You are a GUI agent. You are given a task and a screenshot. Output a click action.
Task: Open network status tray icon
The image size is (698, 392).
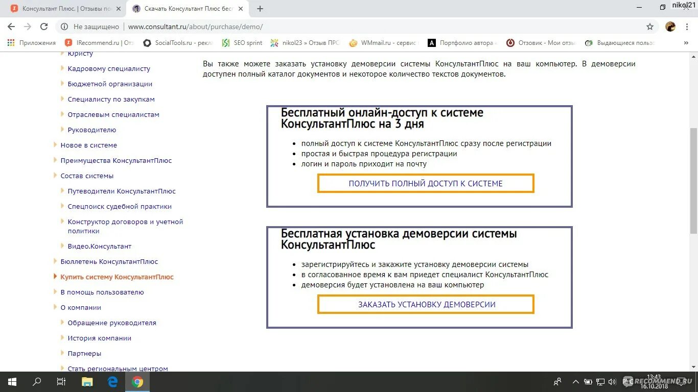click(x=600, y=382)
